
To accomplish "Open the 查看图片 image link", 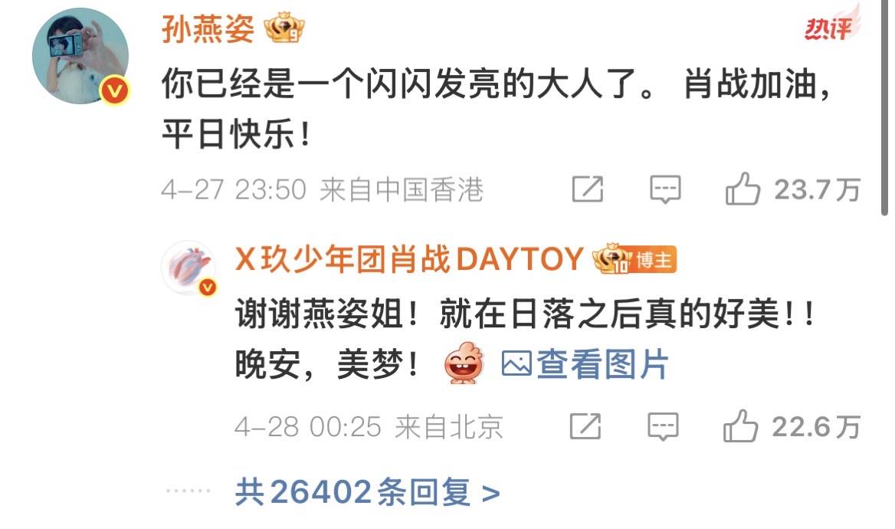I will pos(602,364).
